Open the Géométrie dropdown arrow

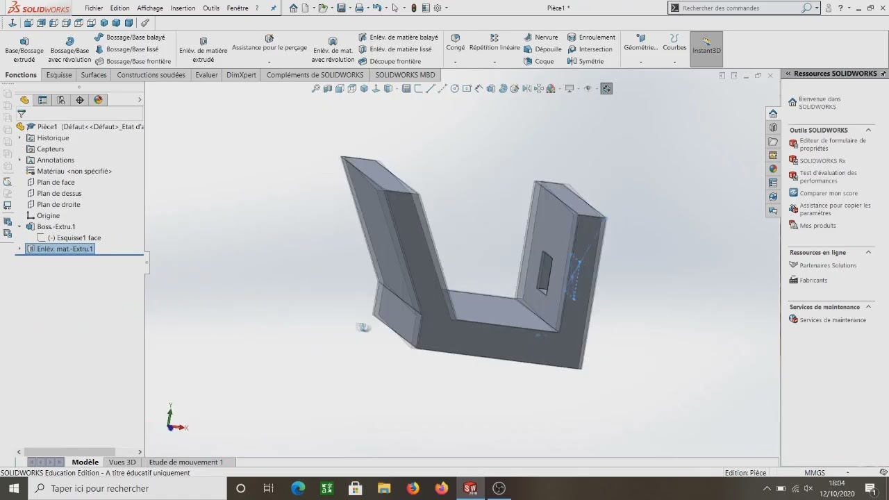click(640, 62)
